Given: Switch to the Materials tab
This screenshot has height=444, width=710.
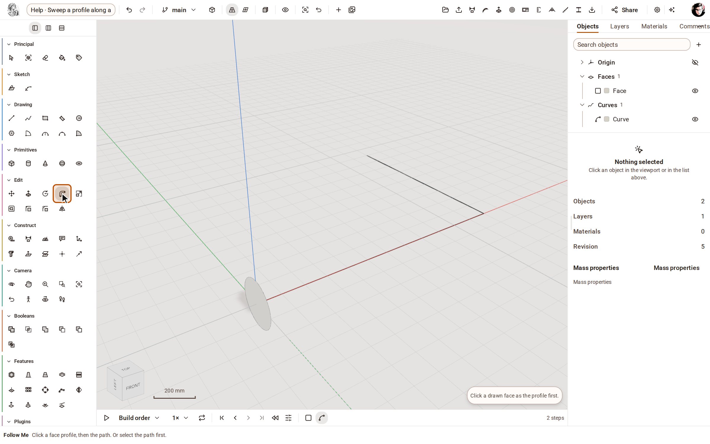Looking at the screenshot, I should click(654, 26).
